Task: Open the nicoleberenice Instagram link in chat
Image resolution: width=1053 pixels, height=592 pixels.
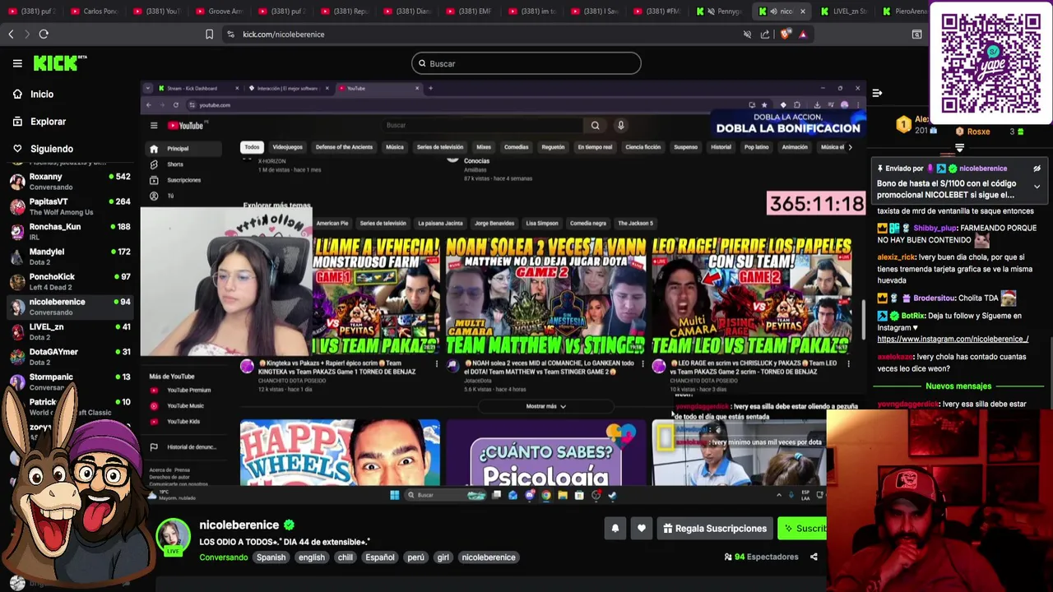Action: click(953, 339)
